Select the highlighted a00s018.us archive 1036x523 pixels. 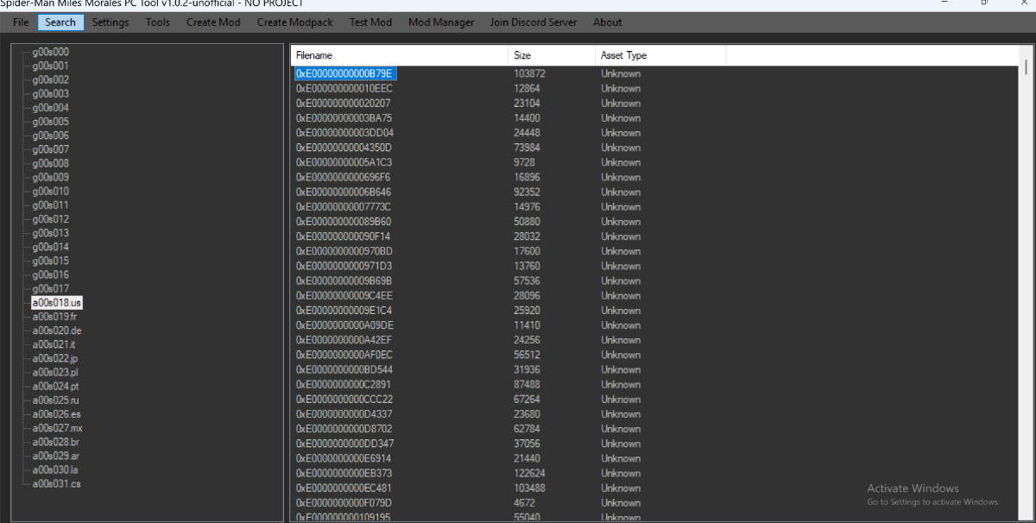click(x=57, y=303)
